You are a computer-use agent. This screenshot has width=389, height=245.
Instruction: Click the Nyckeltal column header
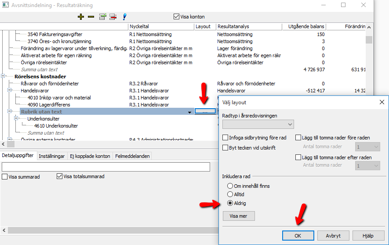point(161,26)
